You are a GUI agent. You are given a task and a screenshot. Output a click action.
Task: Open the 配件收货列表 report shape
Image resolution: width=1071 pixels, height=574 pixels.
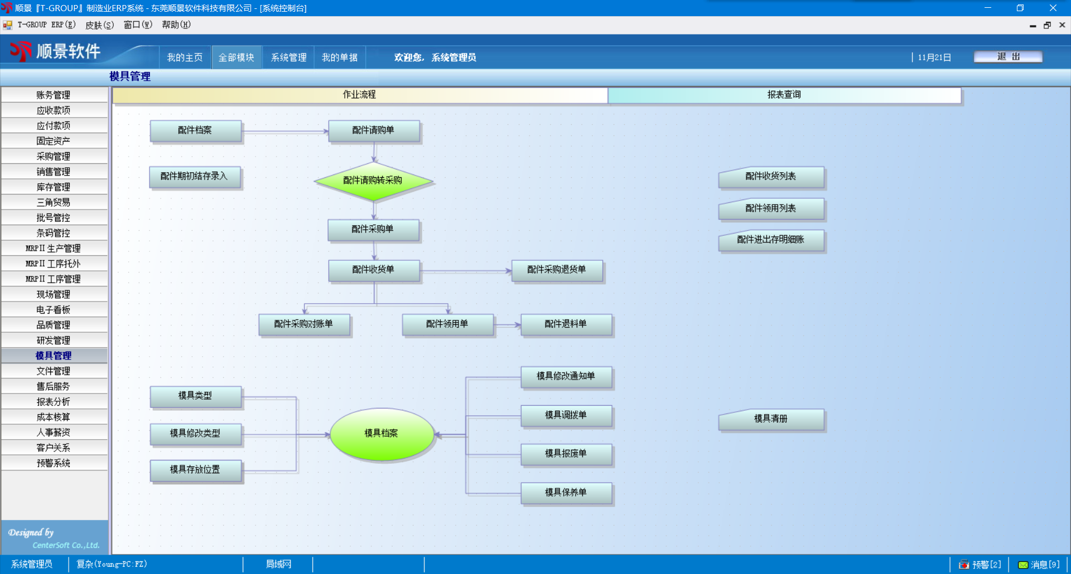pos(771,177)
